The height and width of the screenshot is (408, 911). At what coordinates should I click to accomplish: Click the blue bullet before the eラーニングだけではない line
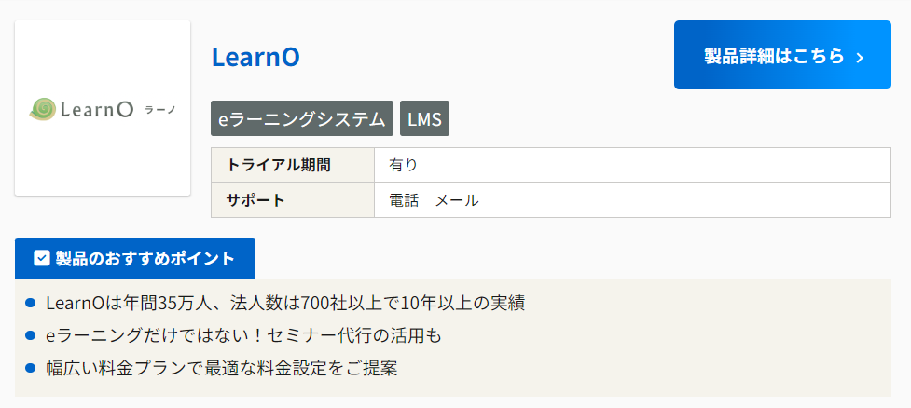click(30, 335)
